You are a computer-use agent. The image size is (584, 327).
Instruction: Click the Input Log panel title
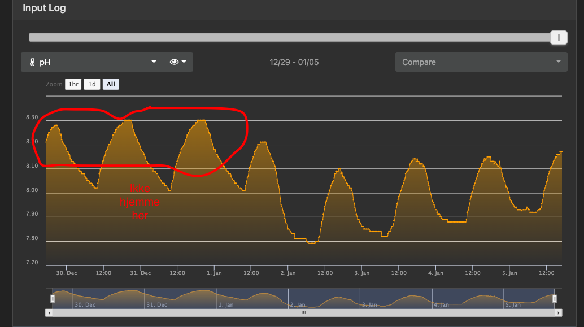pyautogui.click(x=44, y=8)
